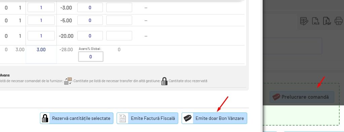Click empty value field in the -5.00 row
Viewport: 344px width, 132px height.
pyautogui.click(x=119, y=20)
